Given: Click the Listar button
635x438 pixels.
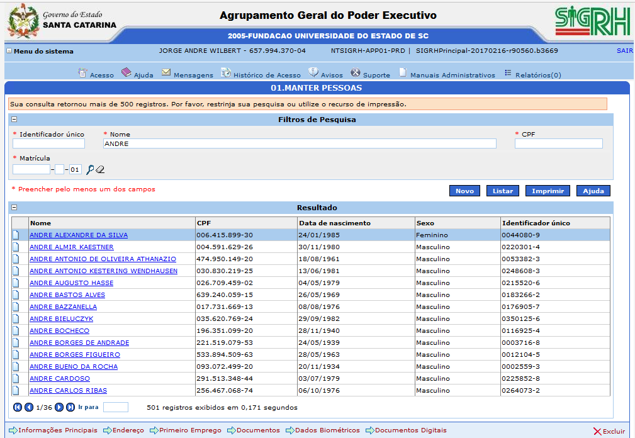Looking at the screenshot, I should (x=502, y=191).
